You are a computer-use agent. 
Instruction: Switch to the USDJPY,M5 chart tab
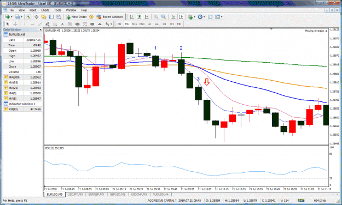75,194
